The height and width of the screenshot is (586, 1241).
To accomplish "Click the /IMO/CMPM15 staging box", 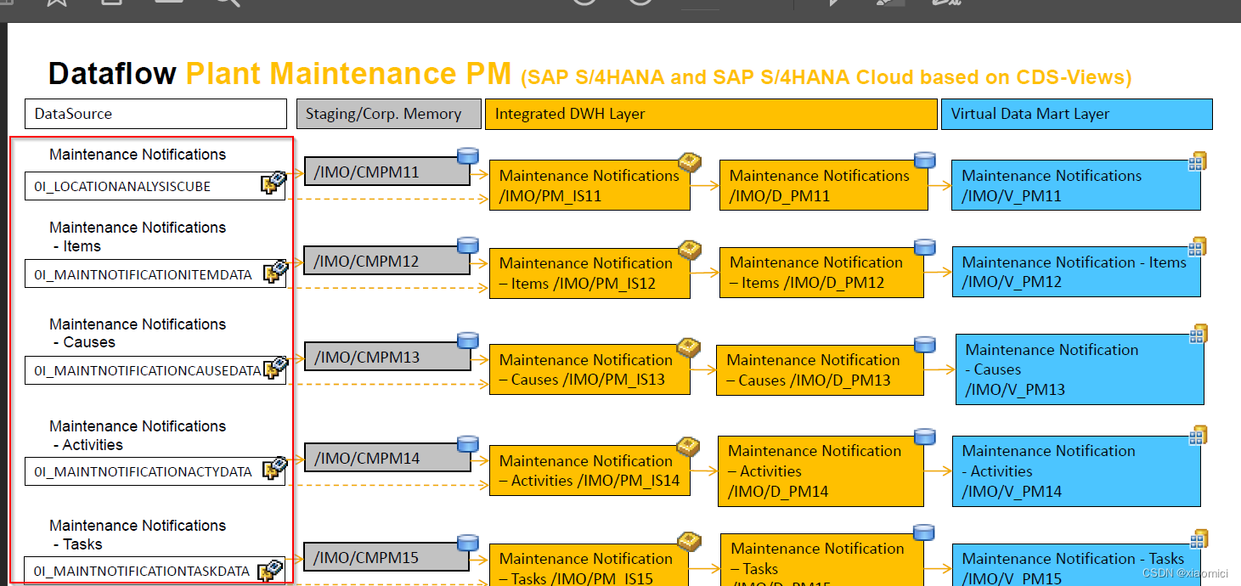I will pyautogui.click(x=386, y=557).
